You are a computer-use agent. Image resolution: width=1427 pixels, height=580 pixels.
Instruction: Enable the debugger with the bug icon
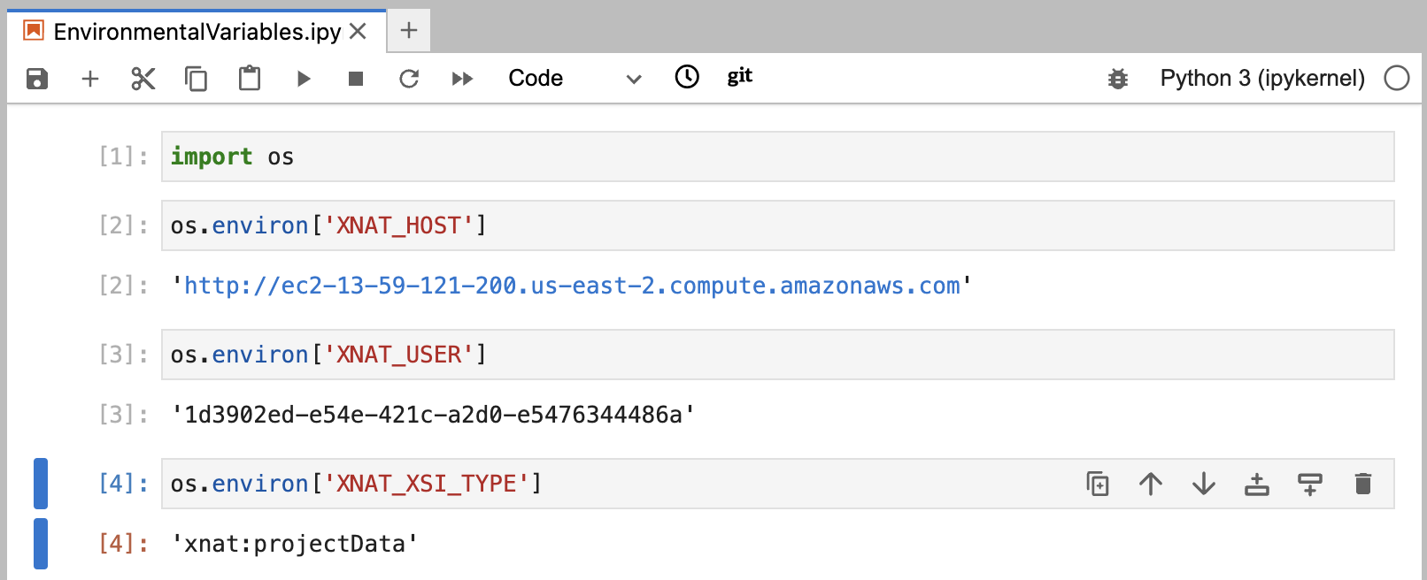coord(1118,79)
